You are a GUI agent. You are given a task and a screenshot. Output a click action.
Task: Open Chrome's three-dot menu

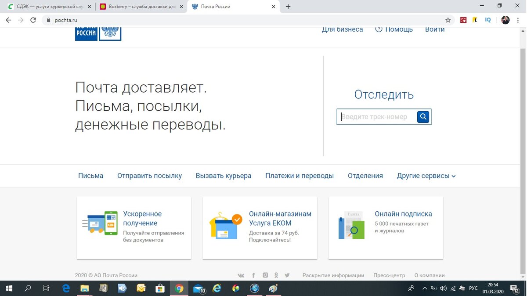[518, 20]
